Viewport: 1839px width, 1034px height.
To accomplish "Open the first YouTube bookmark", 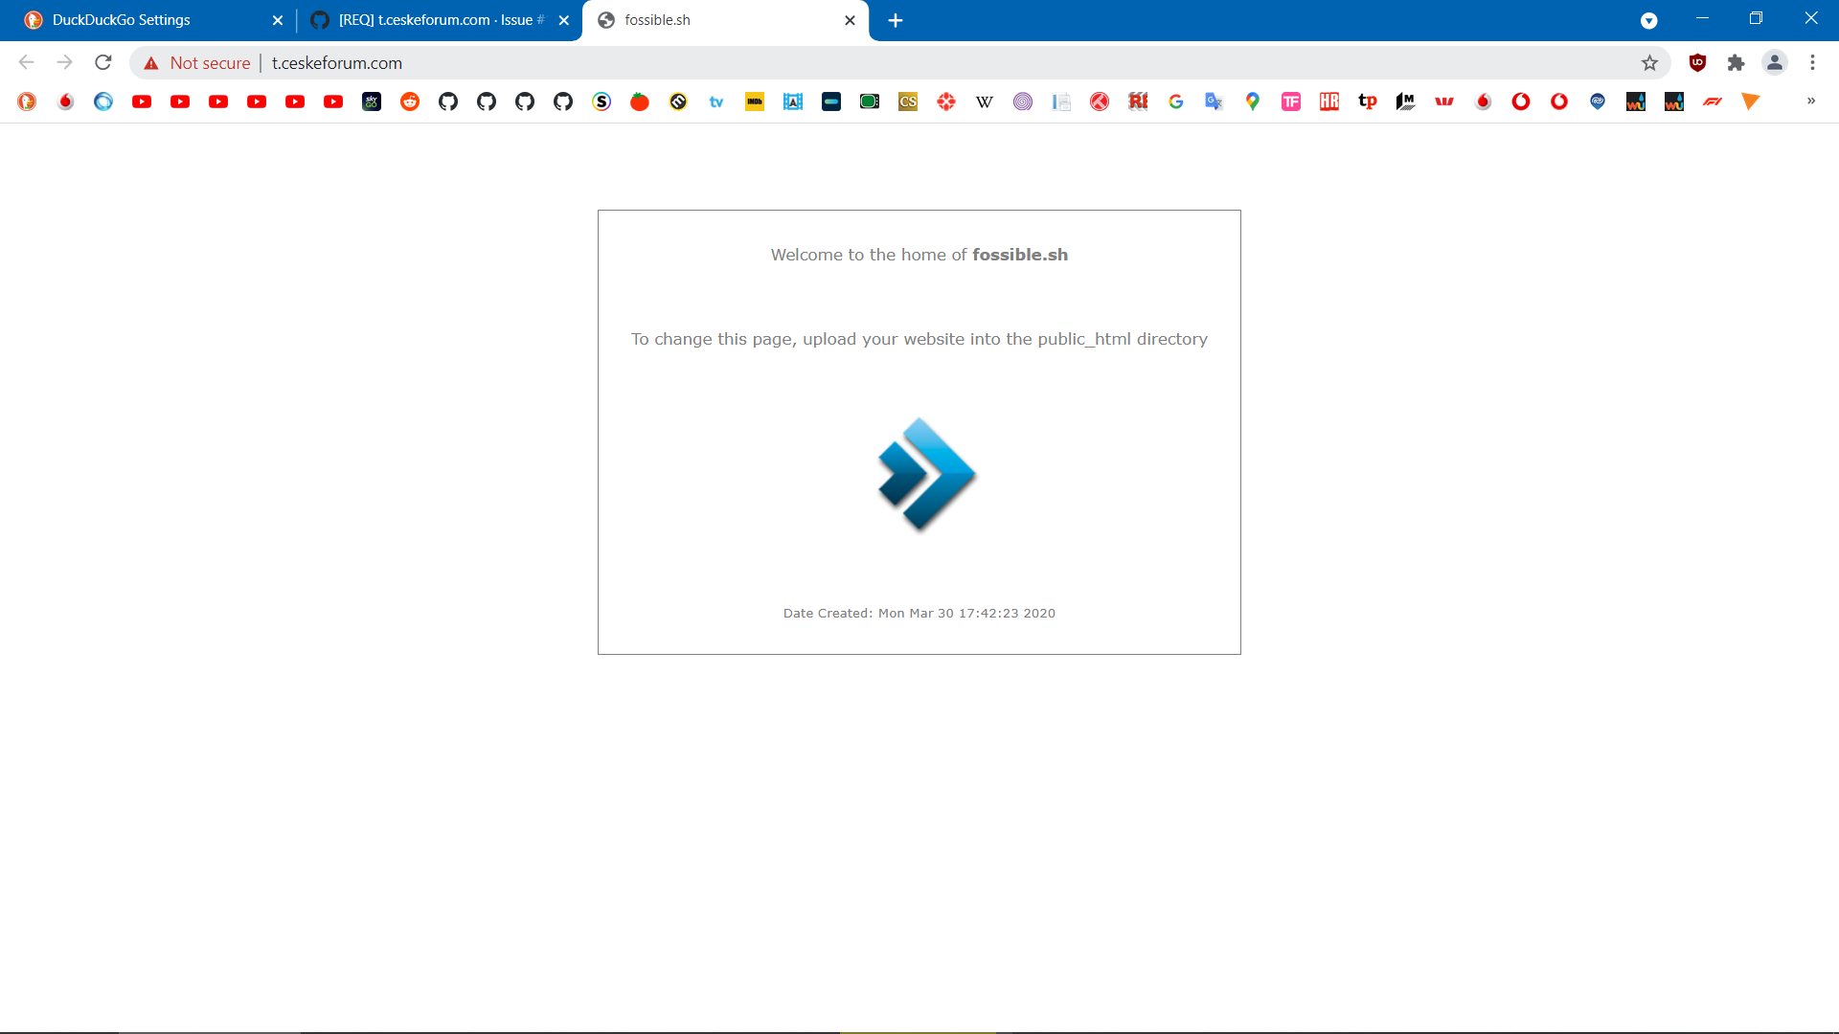I will click(142, 101).
